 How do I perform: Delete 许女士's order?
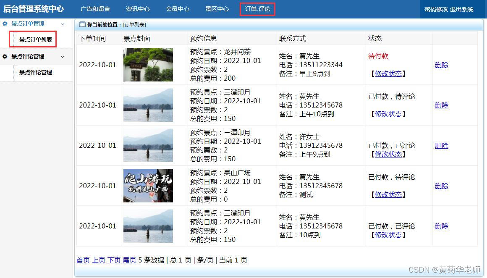point(441,146)
